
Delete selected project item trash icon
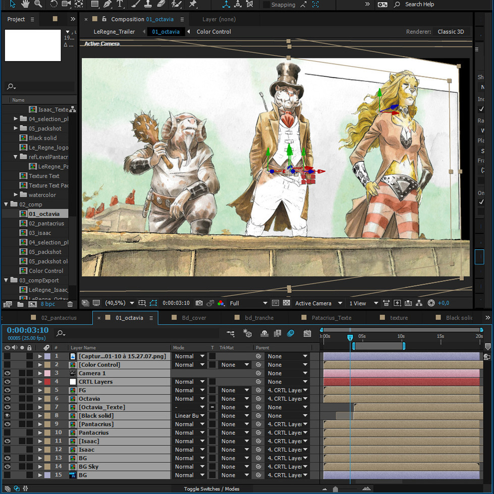click(x=70, y=304)
